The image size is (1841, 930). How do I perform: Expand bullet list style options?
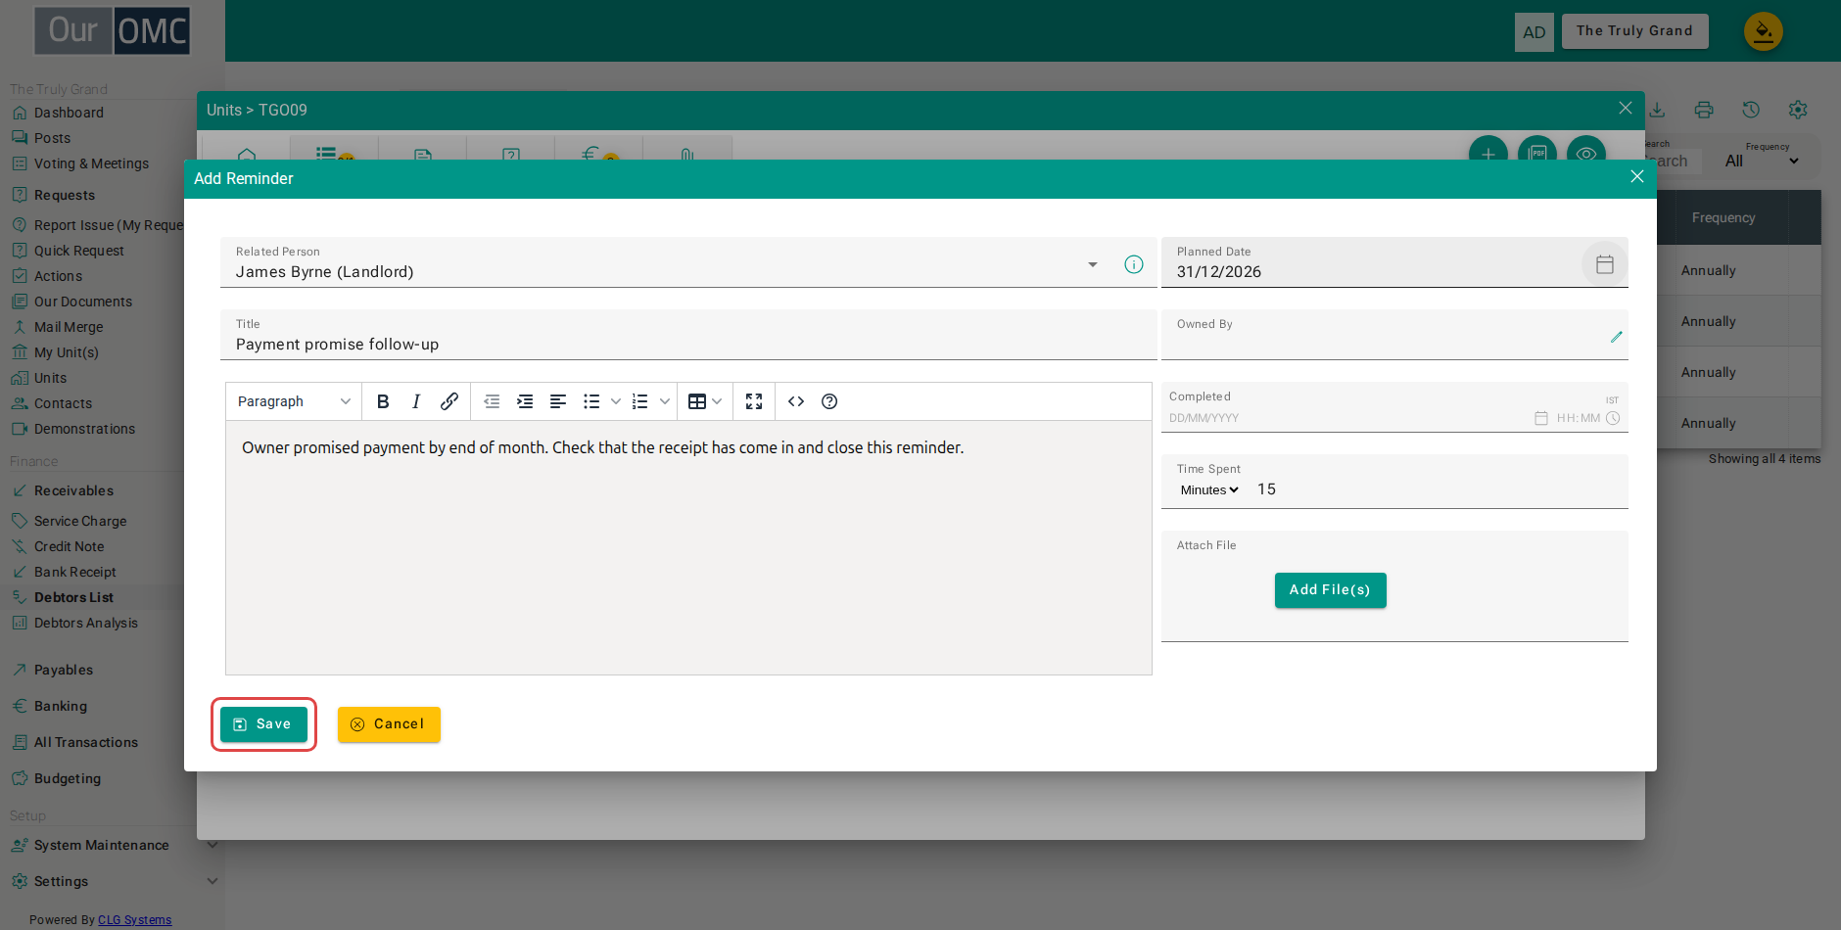point(616,401)
